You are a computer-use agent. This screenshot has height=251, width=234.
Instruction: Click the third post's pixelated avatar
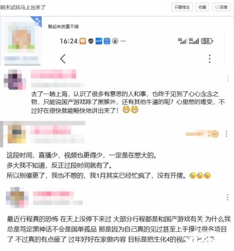point(17,197)
